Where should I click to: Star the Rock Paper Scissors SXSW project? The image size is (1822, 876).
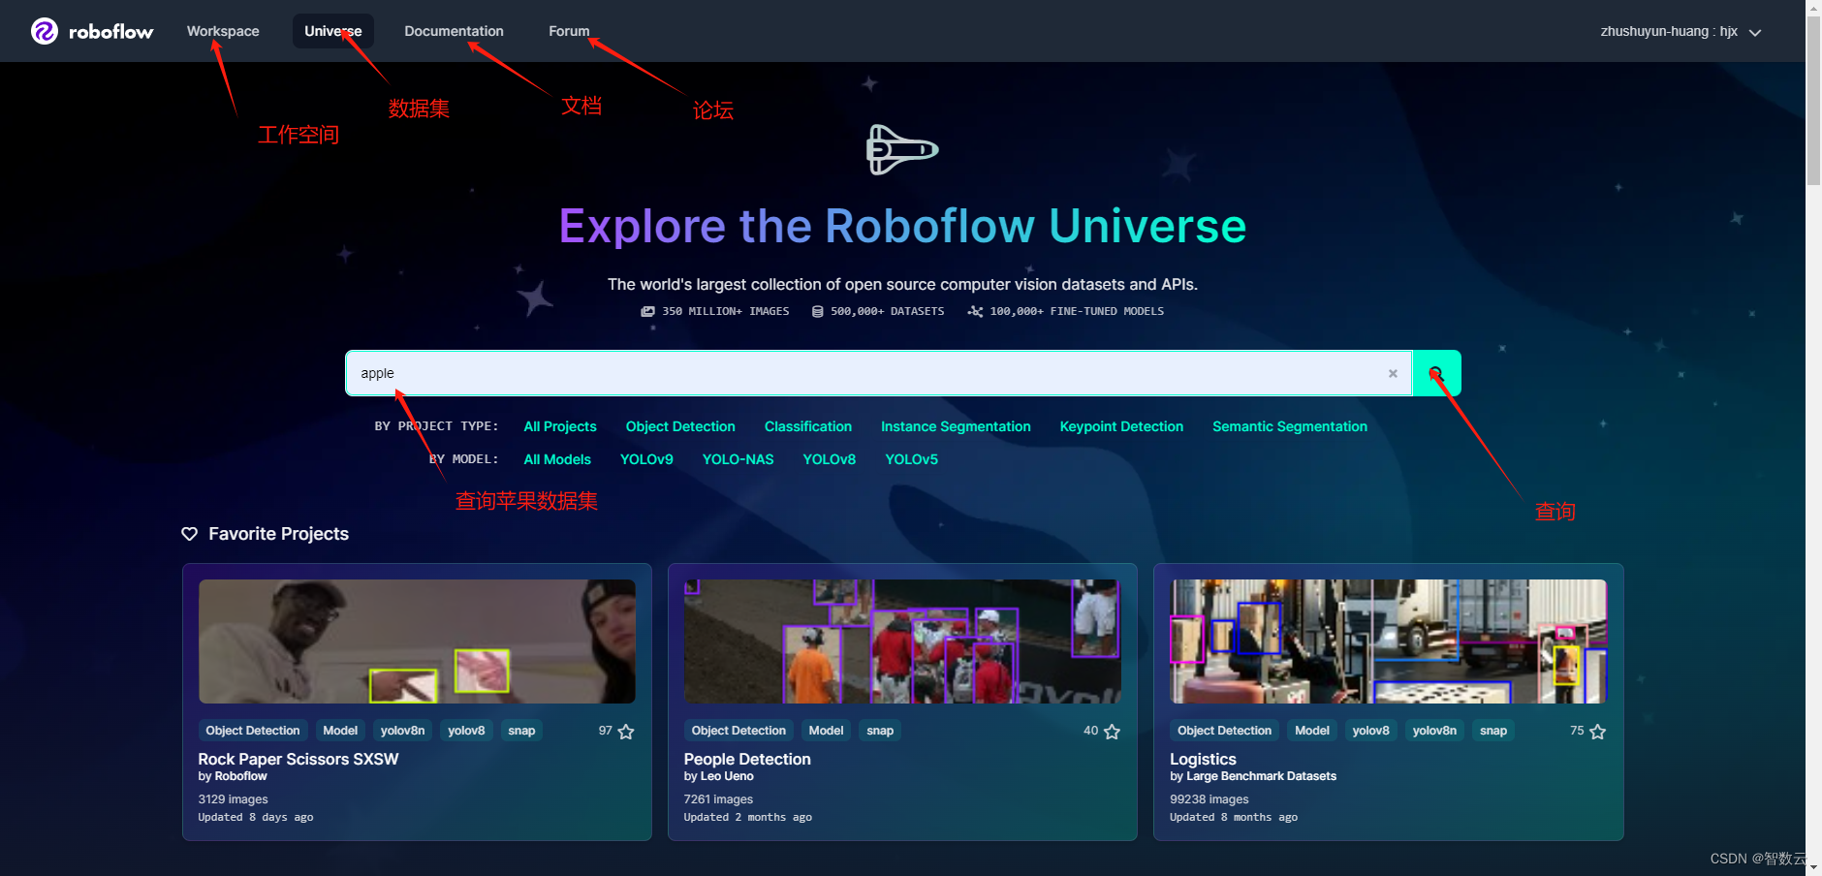click(x=626, y=732)
